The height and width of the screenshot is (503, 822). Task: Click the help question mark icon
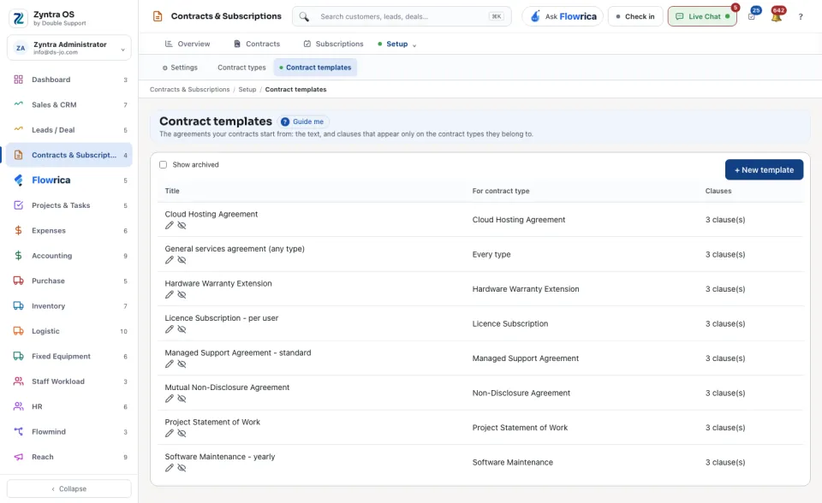click(x=801, y=17)
